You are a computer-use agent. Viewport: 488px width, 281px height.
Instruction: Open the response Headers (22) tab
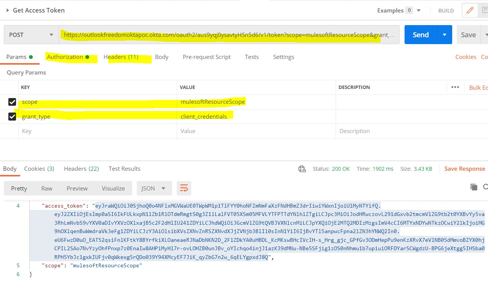(82, 169)
